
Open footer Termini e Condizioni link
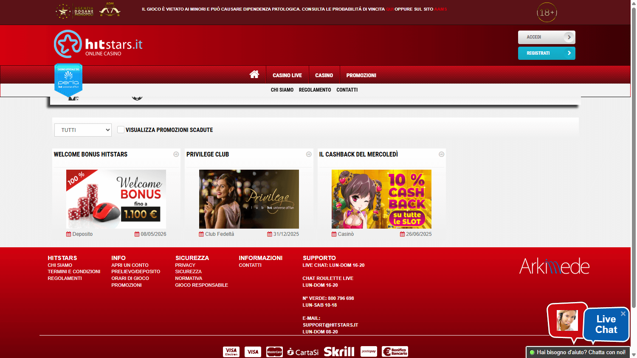74,271
